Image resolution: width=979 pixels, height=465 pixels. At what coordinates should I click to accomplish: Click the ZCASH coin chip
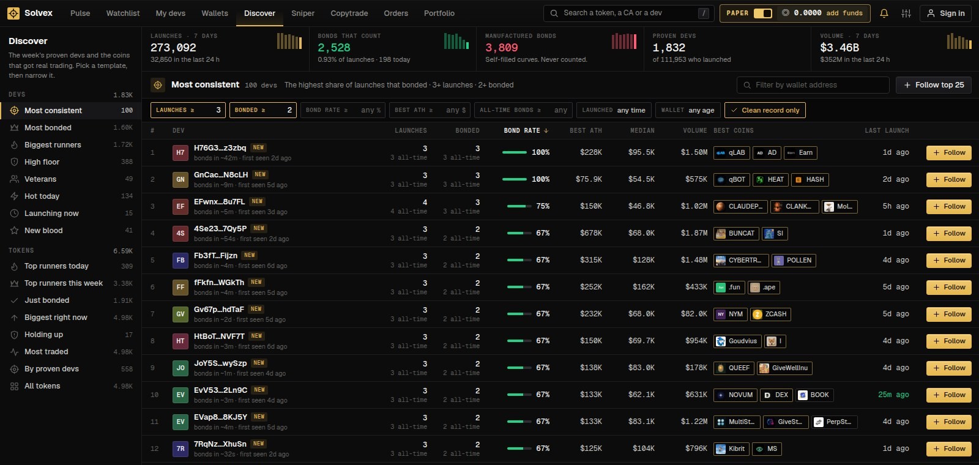[x=770, y=314]
